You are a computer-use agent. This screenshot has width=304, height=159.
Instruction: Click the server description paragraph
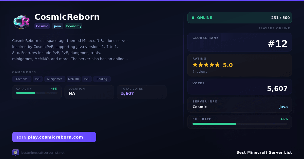[x=70, y=50]
